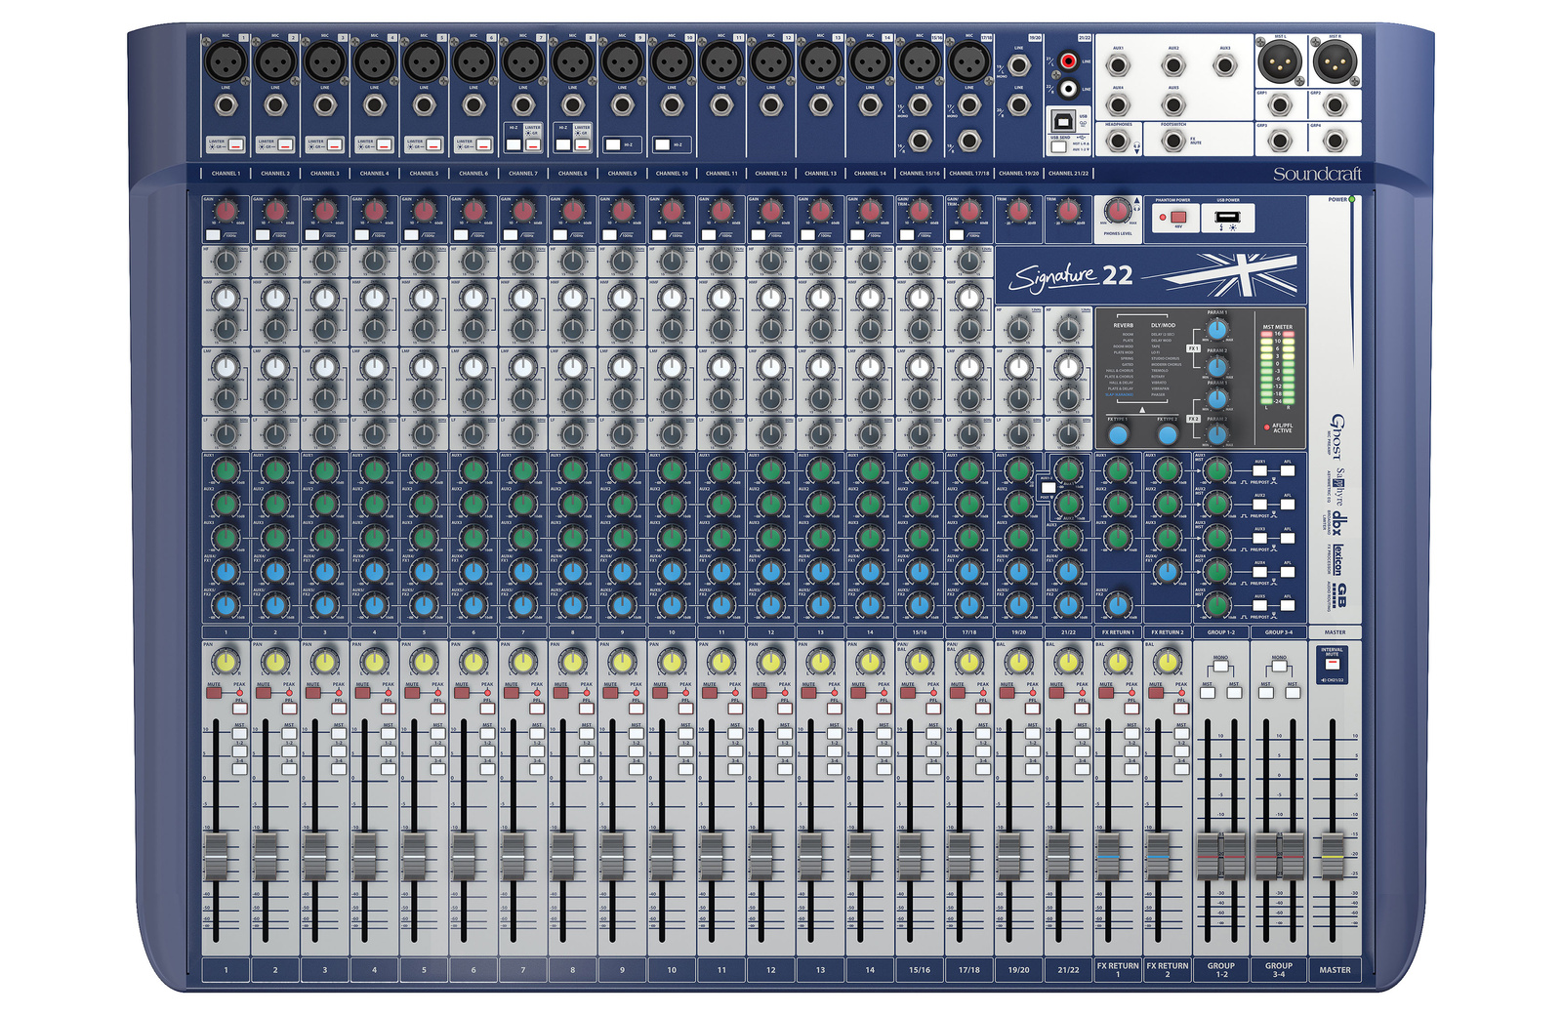
Task: Click the headphones jack socket
Action: click(x=1119, y=142)
